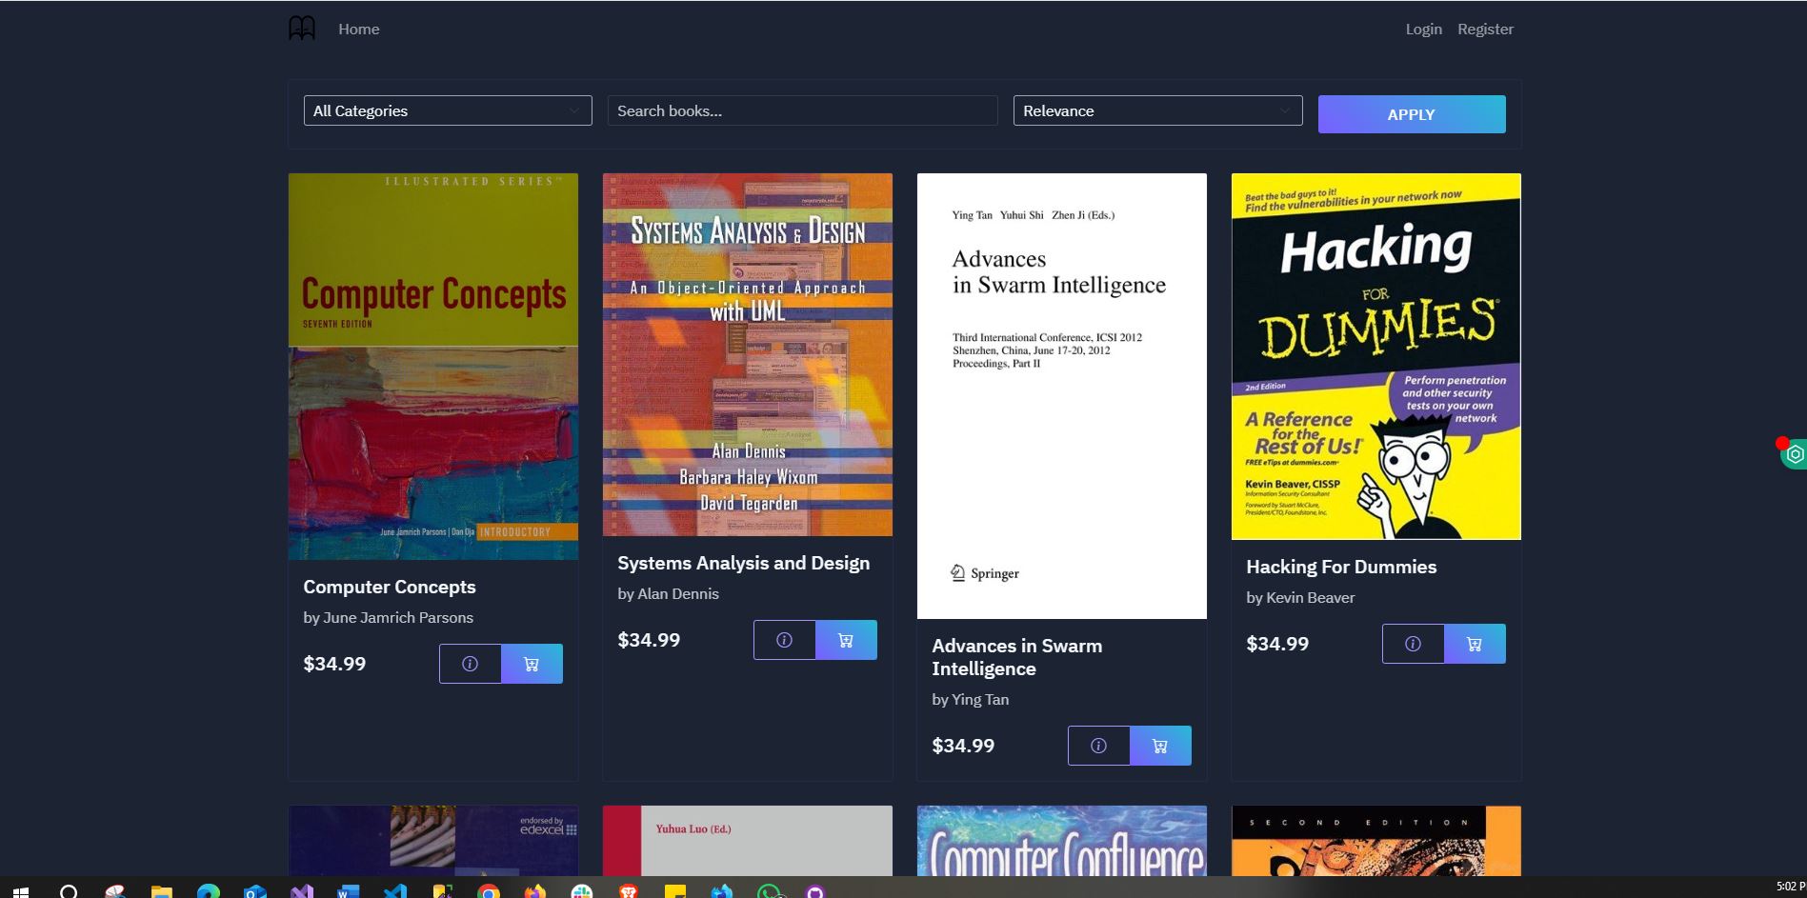Open WhatsApp from the taskbar
Viewport: 1807px width, 898px height.
click(768, 892)
